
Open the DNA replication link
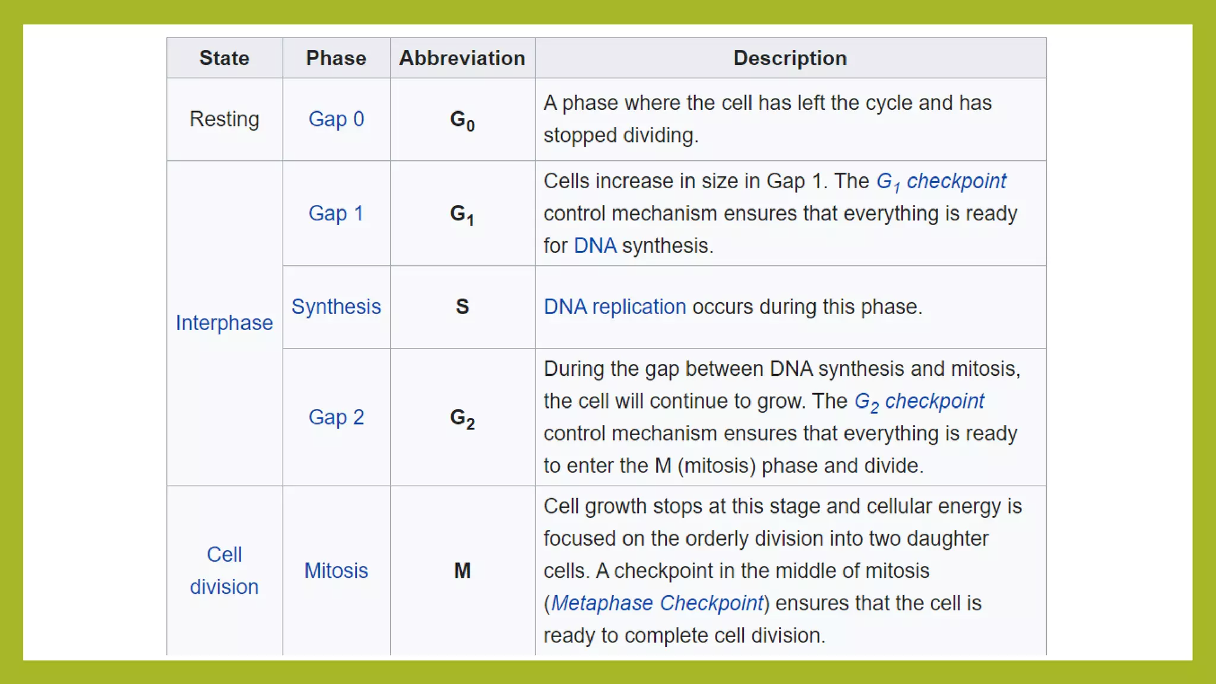[x=615, y=307]
